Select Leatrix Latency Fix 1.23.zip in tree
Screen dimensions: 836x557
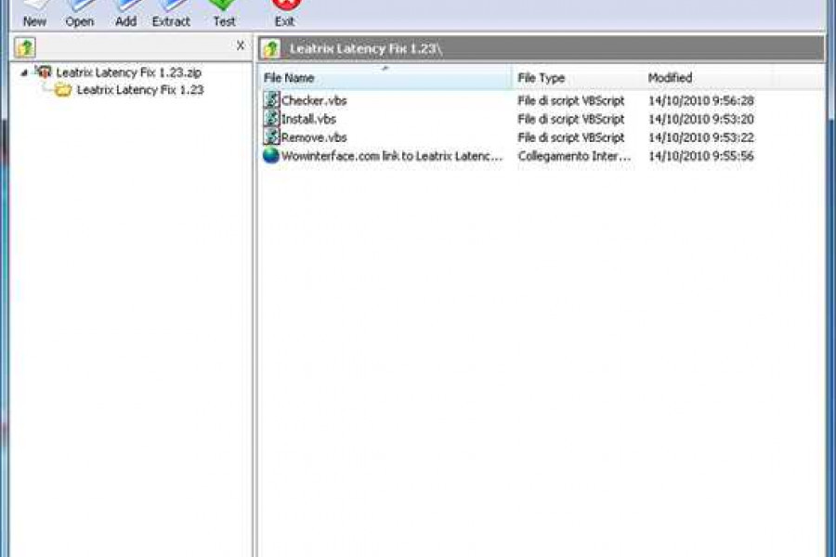tap(128, 72)
